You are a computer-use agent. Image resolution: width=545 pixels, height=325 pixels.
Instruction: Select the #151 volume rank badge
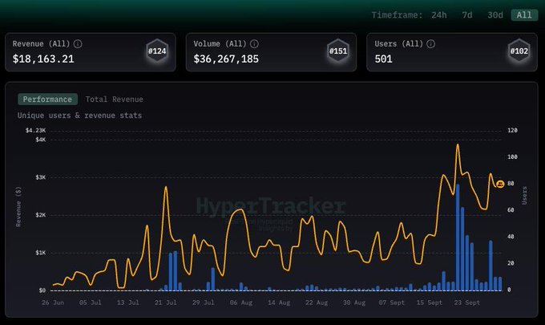(x=338, y=51)
